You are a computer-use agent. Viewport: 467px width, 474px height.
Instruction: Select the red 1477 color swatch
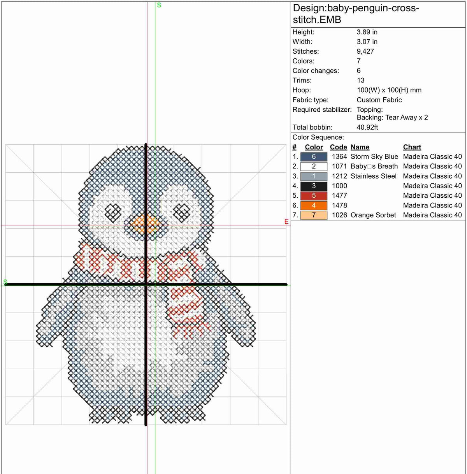point(314,196)
